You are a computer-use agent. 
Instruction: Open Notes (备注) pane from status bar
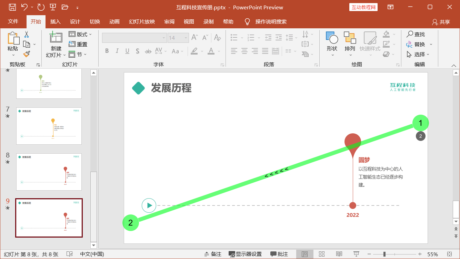pyautogui.click(x=213, y=254)
